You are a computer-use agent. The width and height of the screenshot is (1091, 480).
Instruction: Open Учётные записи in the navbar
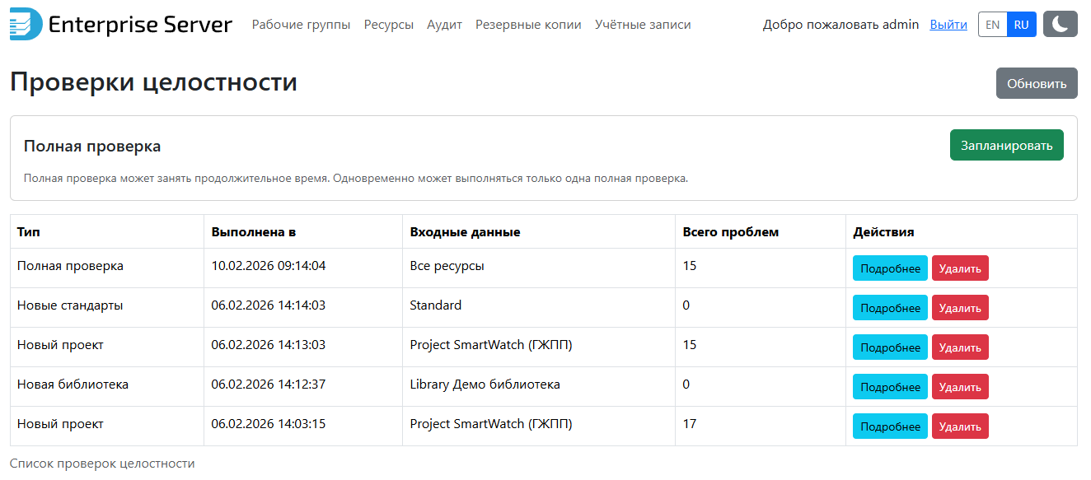coord(643,25)
